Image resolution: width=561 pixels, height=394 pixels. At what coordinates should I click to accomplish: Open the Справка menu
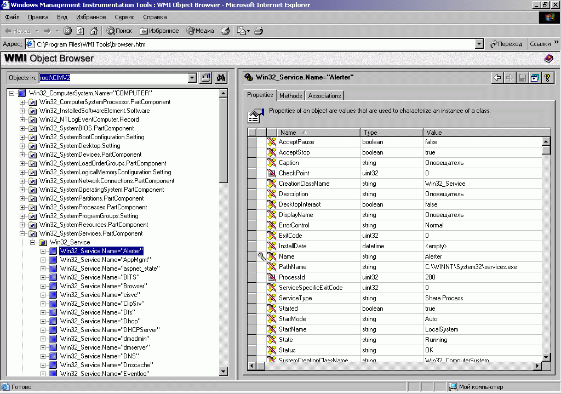coord(154,17)
